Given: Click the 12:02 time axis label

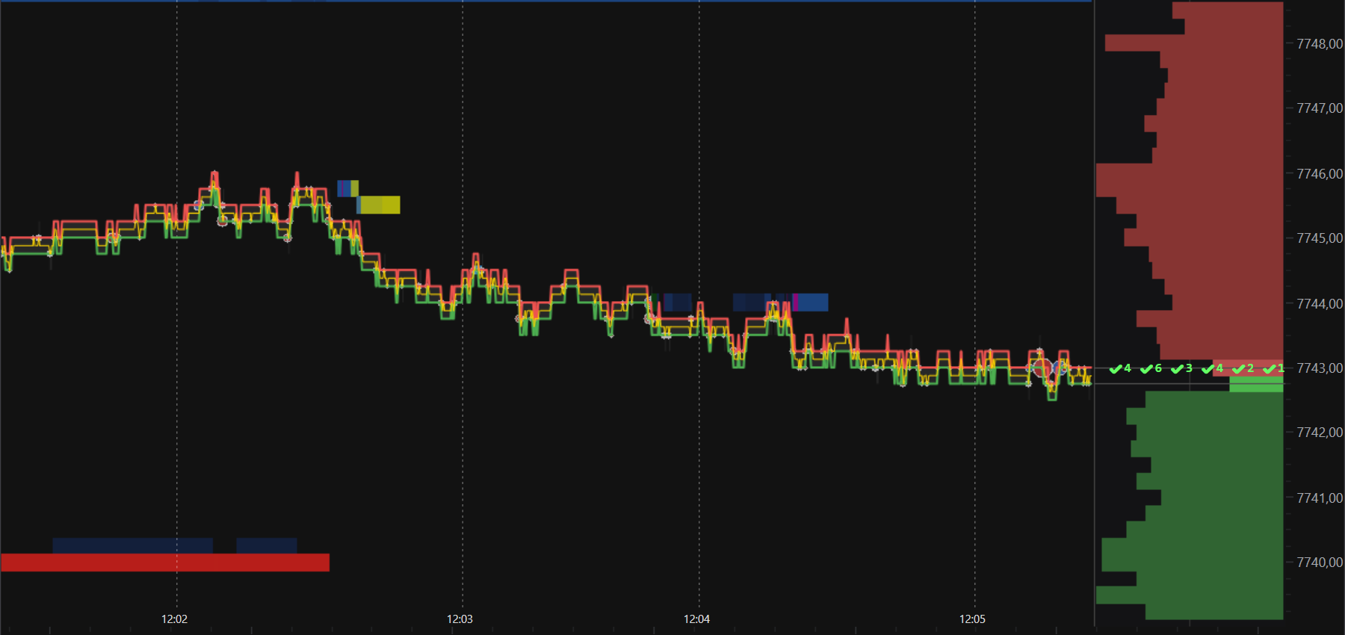Looking at the screenshot, I should tap(174, 619).
